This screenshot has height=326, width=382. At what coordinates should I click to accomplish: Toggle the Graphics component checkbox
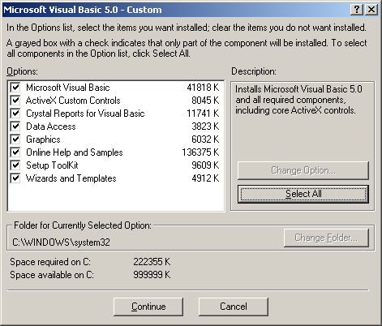15,139
